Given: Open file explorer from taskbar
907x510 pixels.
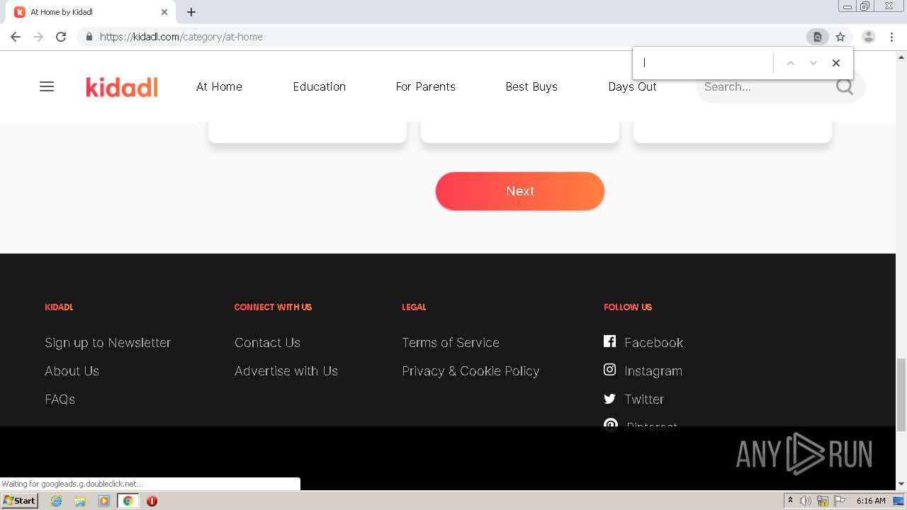Looking at the screenshot, I should [80, 501].
